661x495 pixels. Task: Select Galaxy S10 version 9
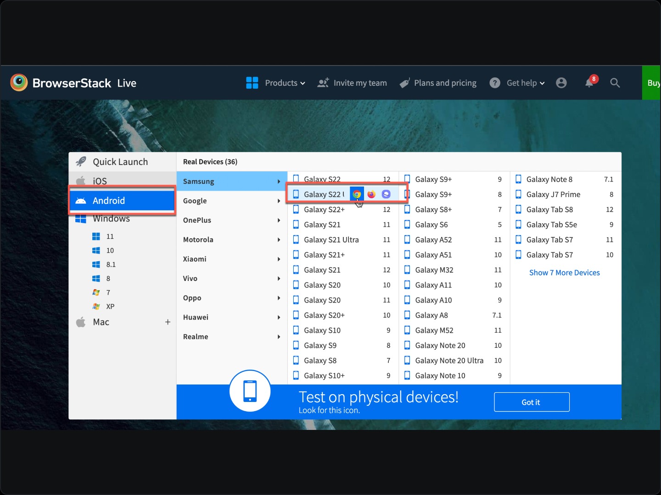pos(342,330)
